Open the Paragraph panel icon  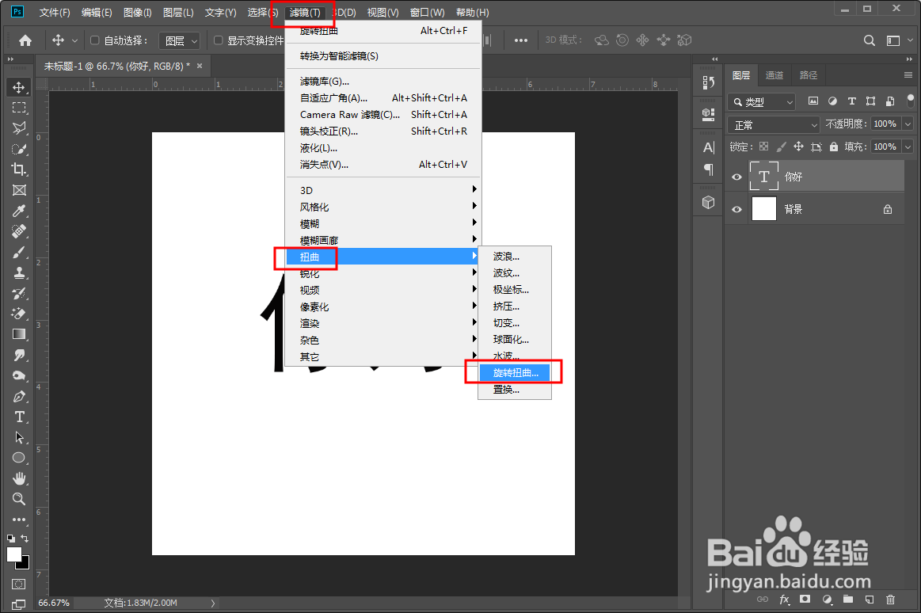click(709, 169)
